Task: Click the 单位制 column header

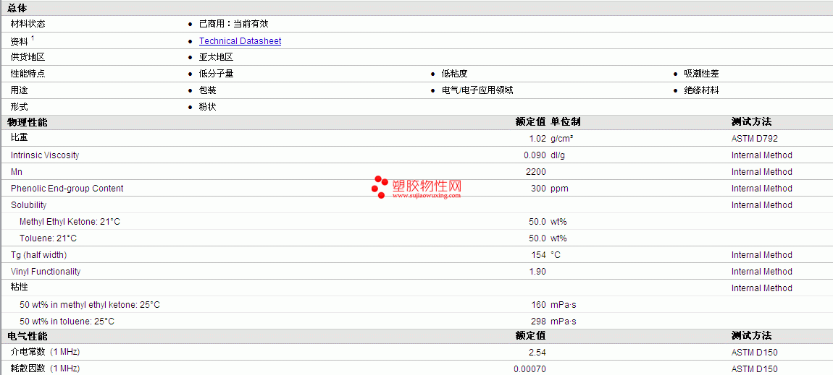Action: pyautogui.click(x=565, y=122)
